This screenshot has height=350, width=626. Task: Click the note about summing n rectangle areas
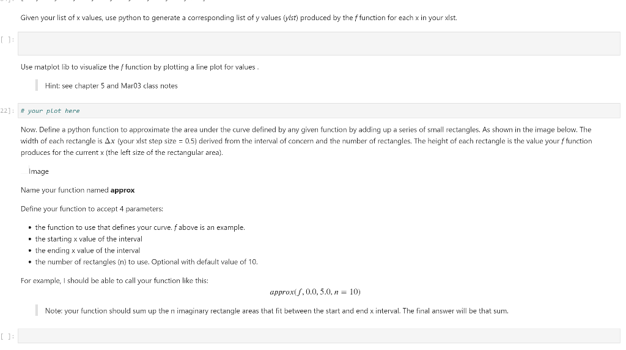(276, 311)
